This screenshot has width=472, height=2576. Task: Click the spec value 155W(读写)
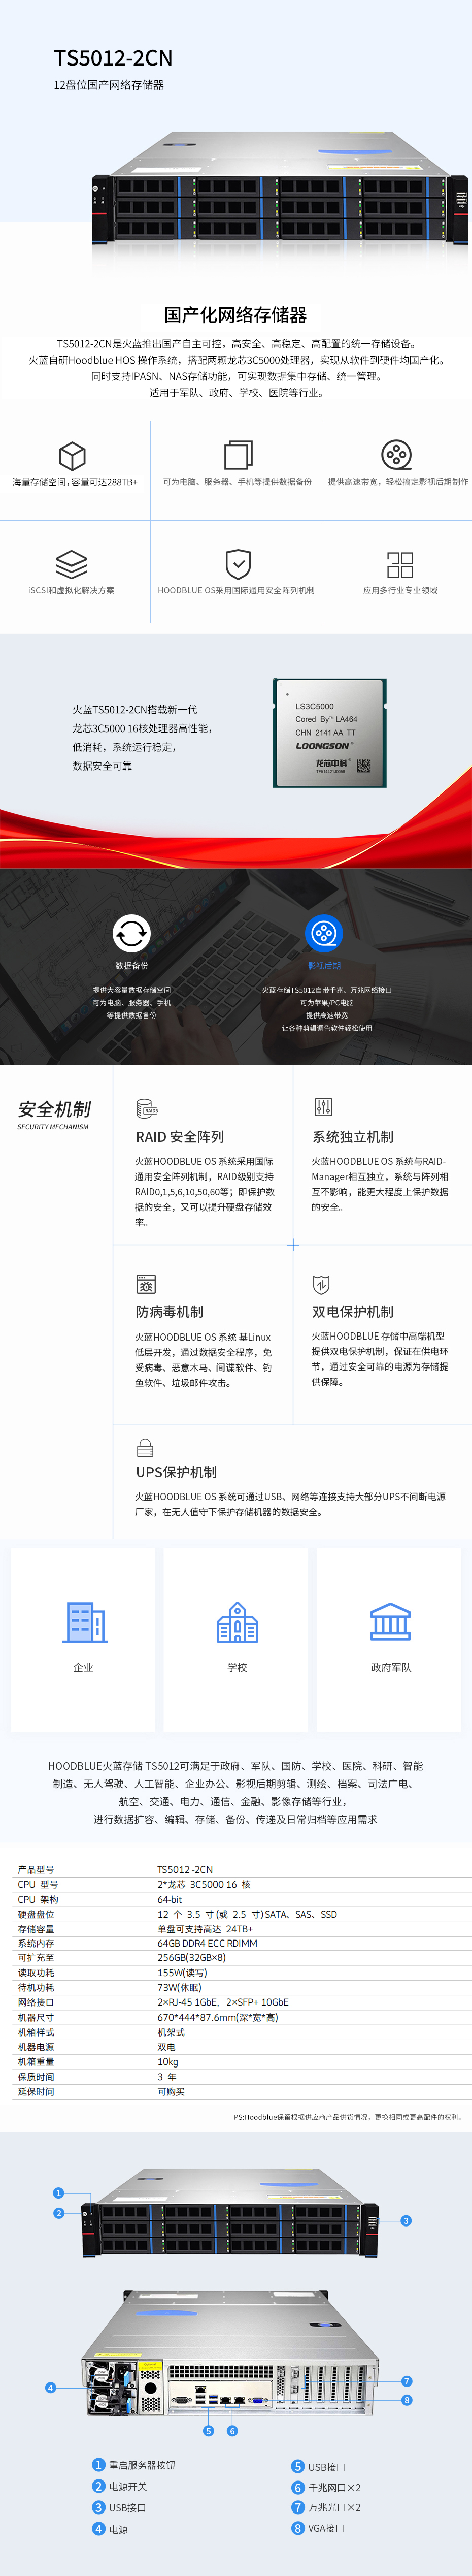[x=182, y=1973]
